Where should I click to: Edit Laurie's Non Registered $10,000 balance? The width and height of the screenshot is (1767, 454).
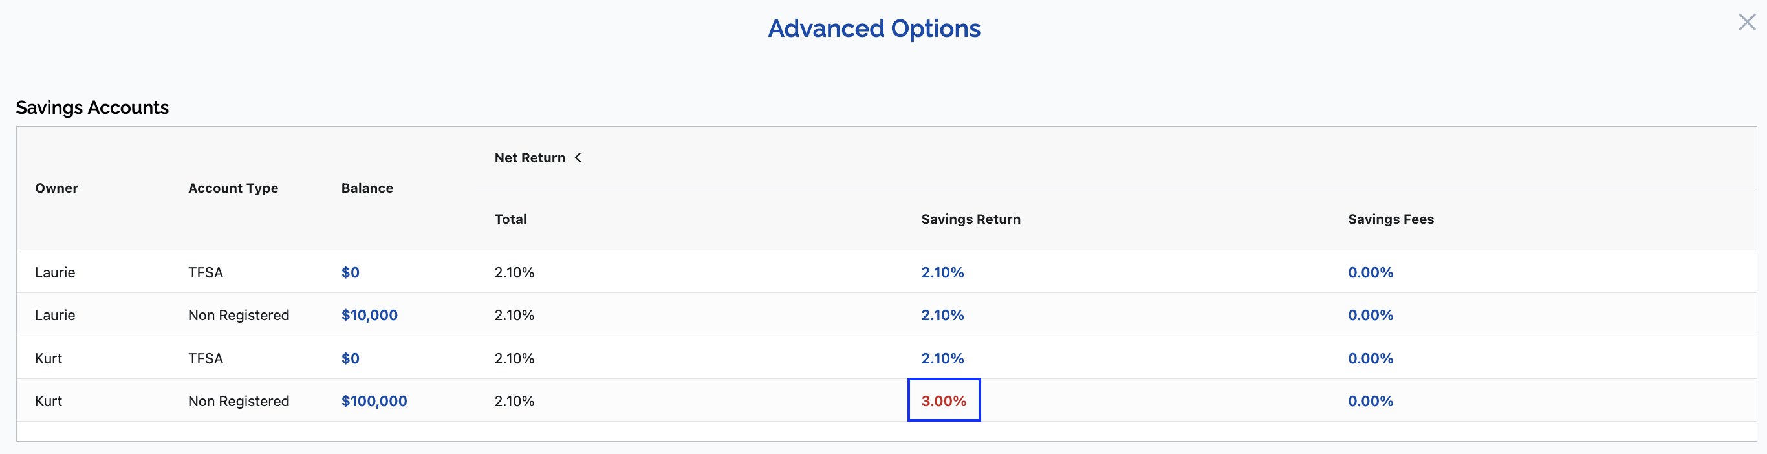[x=369, y=315]
